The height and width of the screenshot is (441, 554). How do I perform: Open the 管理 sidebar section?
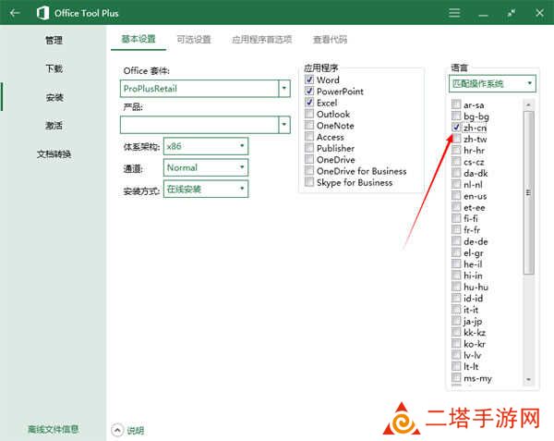coord(54,41)
